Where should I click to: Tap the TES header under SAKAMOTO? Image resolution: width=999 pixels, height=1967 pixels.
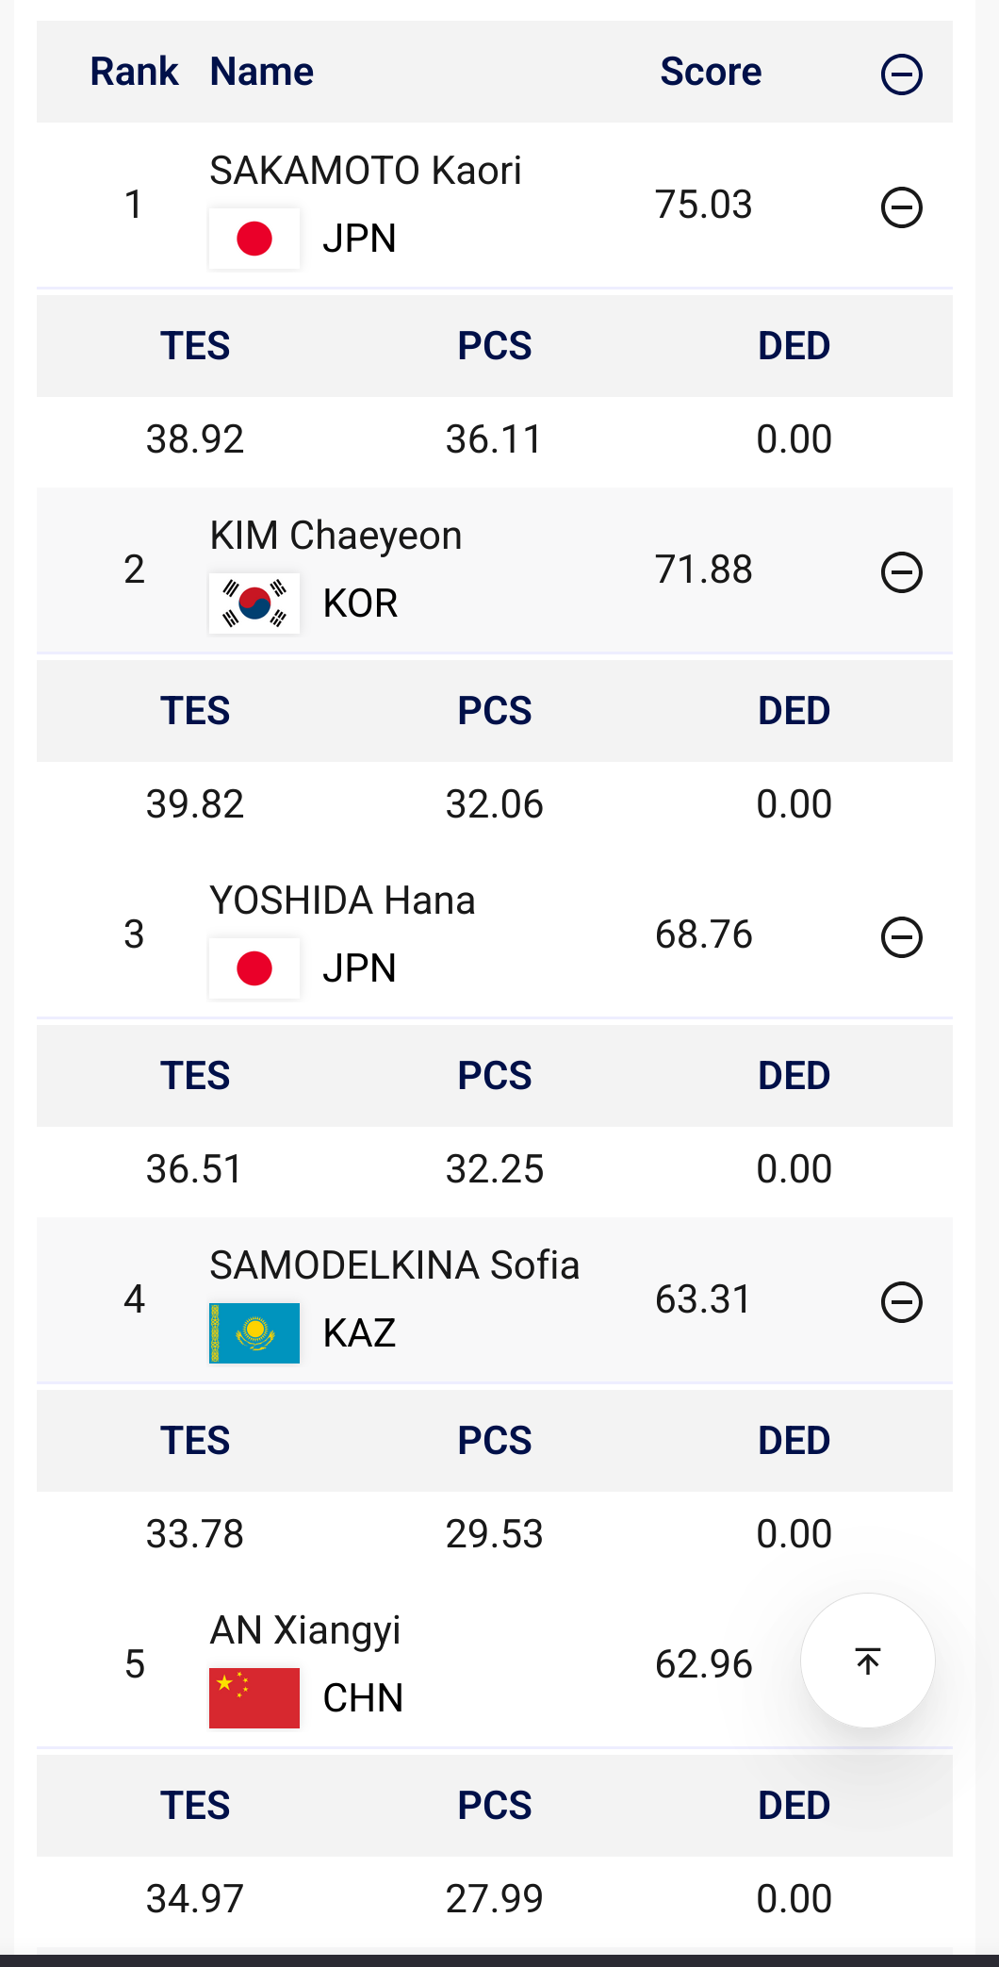point(195,346)
